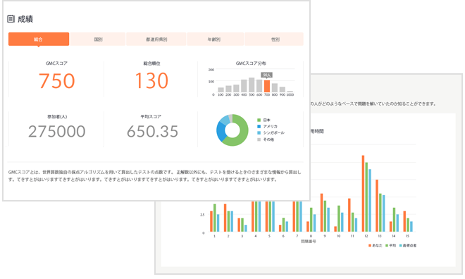The height and width of the screenshot is (279, 465).
Task: Open the 都道府県別 tab
Action: click(x=156, y=39)
